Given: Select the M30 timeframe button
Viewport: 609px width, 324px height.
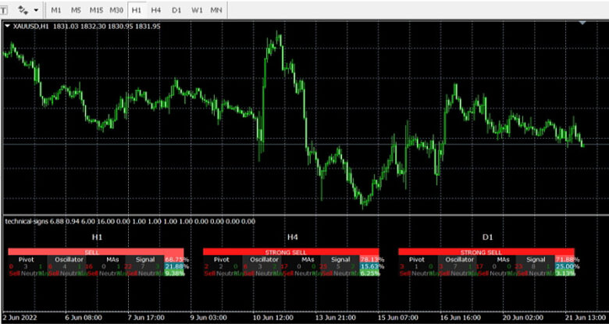Looking at the screenshot, I should pyautogui.click(x=116, y=10).
